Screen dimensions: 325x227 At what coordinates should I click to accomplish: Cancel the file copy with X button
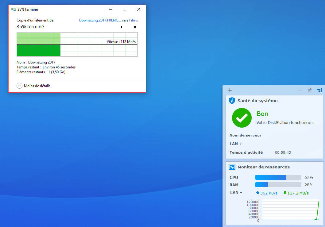click(135, 27)
